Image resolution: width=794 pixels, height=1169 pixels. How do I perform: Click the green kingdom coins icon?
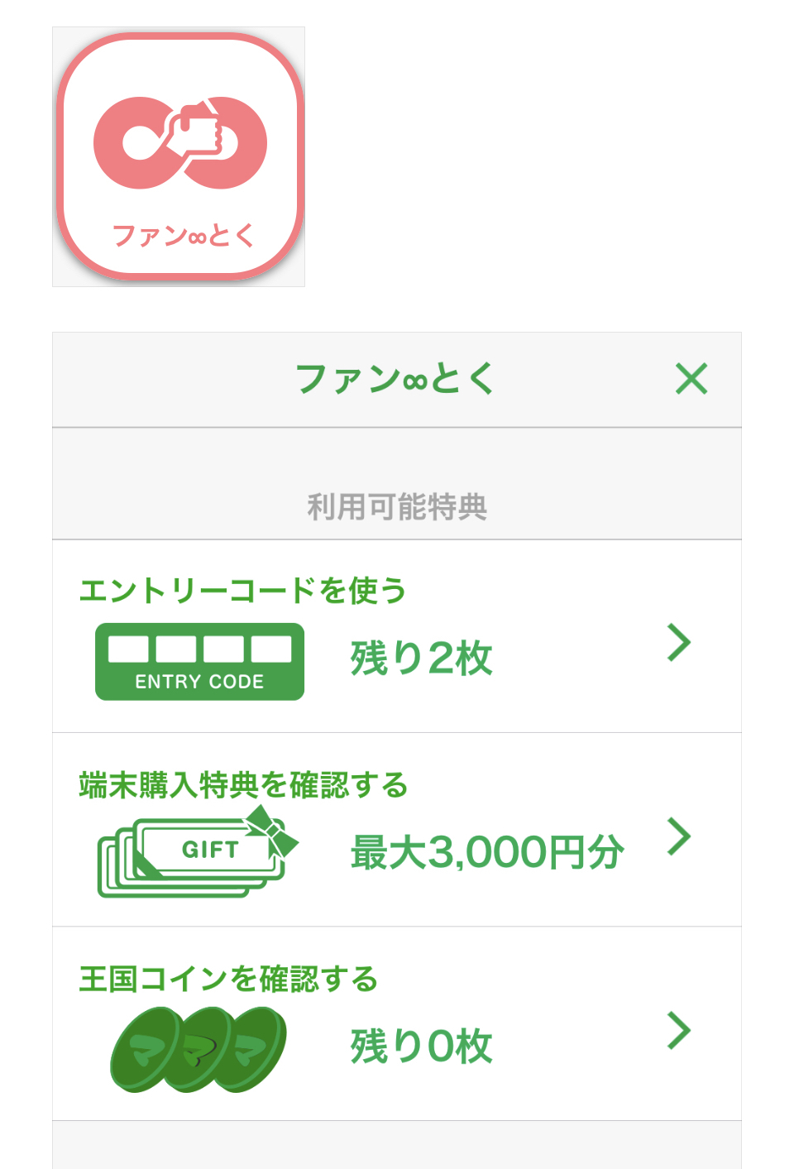(198, 1049)
